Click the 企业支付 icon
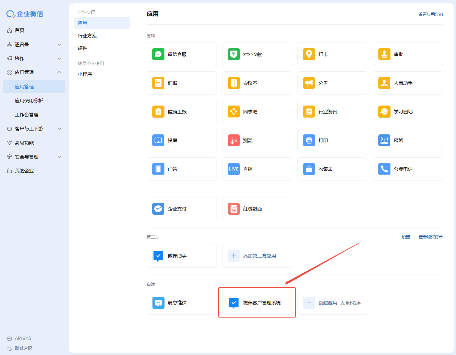 point(158,209)
